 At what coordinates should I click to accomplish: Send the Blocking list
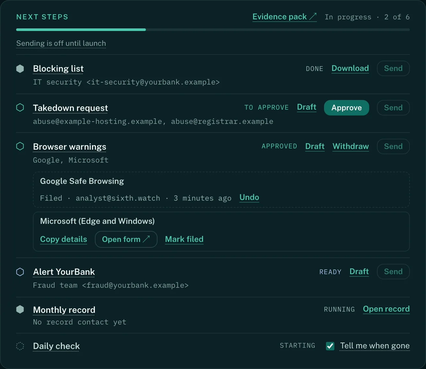[393, 68]
